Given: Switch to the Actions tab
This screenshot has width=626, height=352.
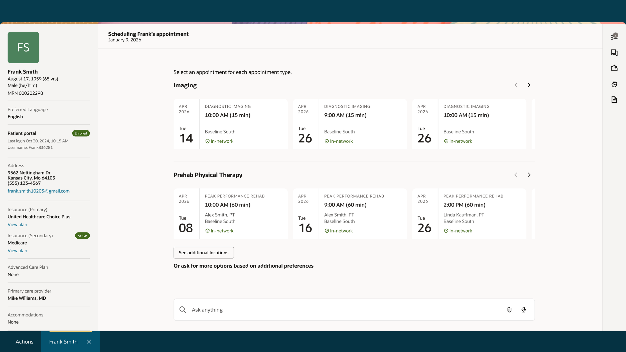Looking at the screenshot, I should tap(24, 342).
